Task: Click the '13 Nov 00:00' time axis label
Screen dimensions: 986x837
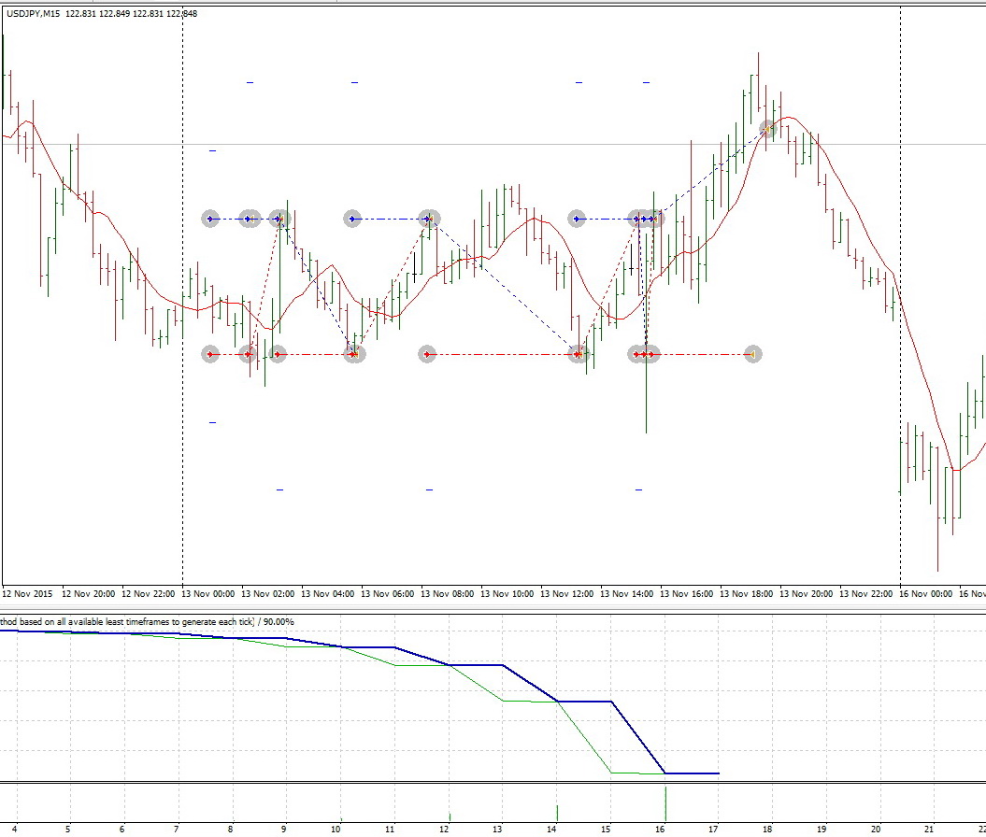Action: click(208, 594)
